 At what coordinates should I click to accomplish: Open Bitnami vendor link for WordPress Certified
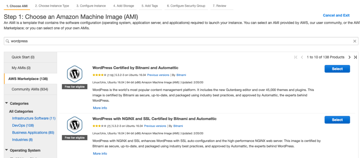[x=181, y=75]
